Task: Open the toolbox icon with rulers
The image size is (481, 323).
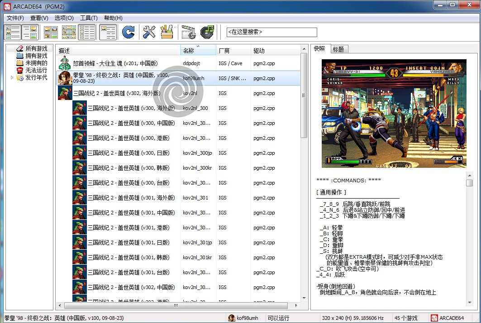Action: 167,32
